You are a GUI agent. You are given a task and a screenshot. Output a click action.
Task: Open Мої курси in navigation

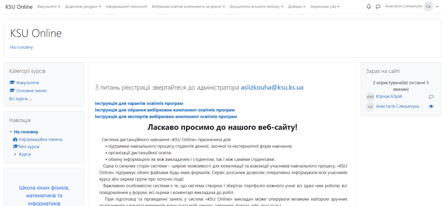coord(29,147)
